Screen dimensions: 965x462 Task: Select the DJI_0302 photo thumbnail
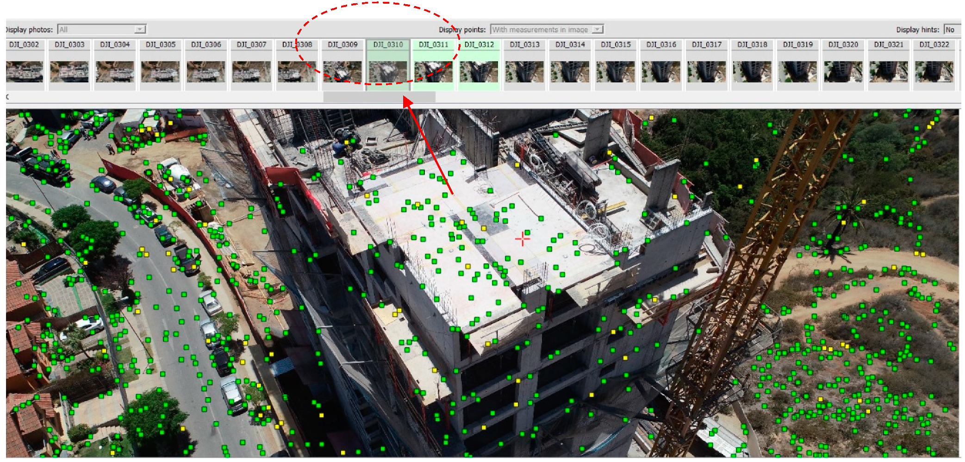pyautogui.click(x=25, y=71)
